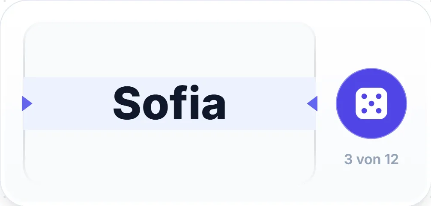Click the arrow marker beside the dice button
Viewport: 431px width, 206px height.
312,103
